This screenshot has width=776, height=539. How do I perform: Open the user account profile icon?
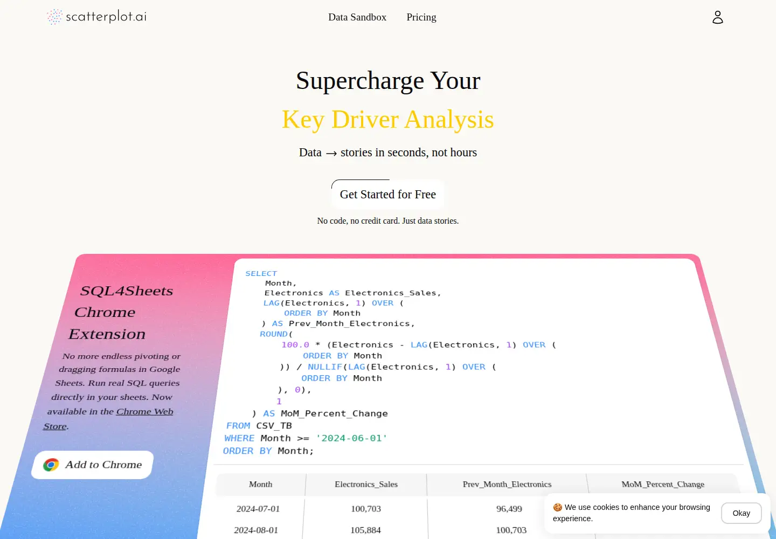click(x=717, y=17)
